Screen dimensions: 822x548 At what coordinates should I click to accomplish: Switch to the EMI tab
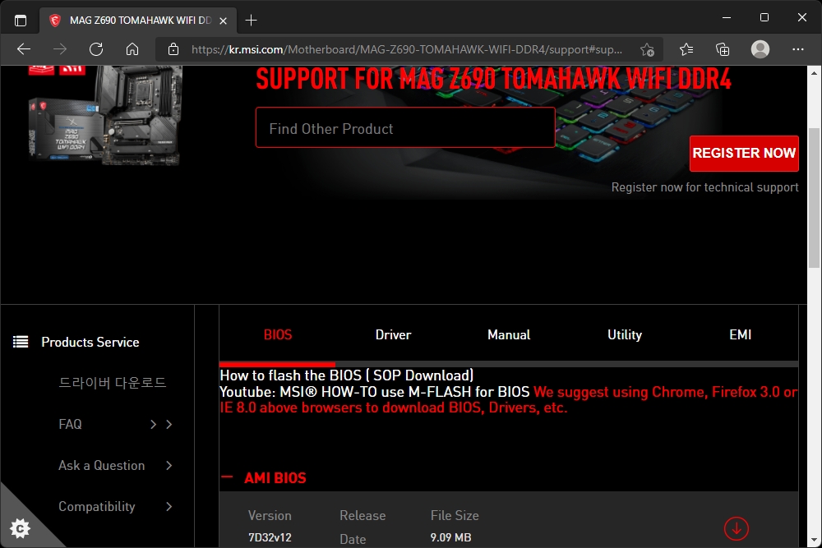click(741, 334)
